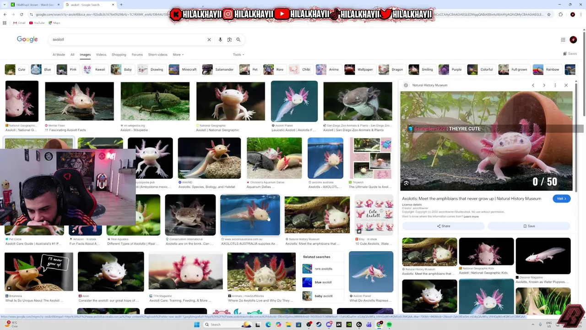Click the Google logo
Viewport: 586px width, 330px height.
[x=27, y=39]
